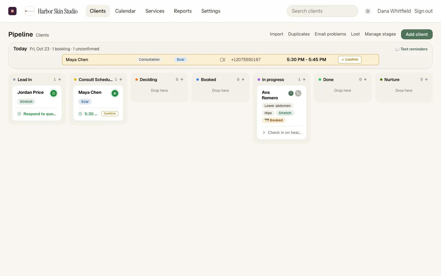Open the Duplicates link

[299, 34]
